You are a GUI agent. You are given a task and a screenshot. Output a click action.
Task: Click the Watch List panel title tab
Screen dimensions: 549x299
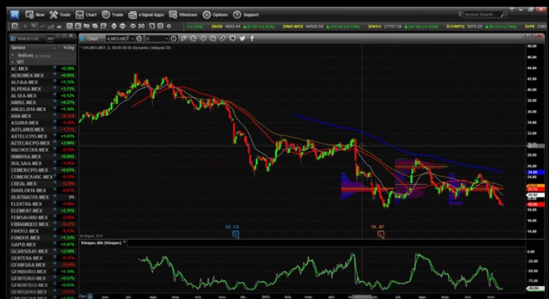(x=27, y=39)
